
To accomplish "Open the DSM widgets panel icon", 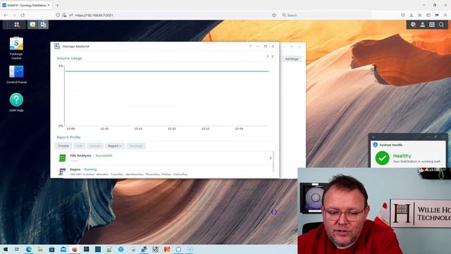I will [x=432, y=25].
